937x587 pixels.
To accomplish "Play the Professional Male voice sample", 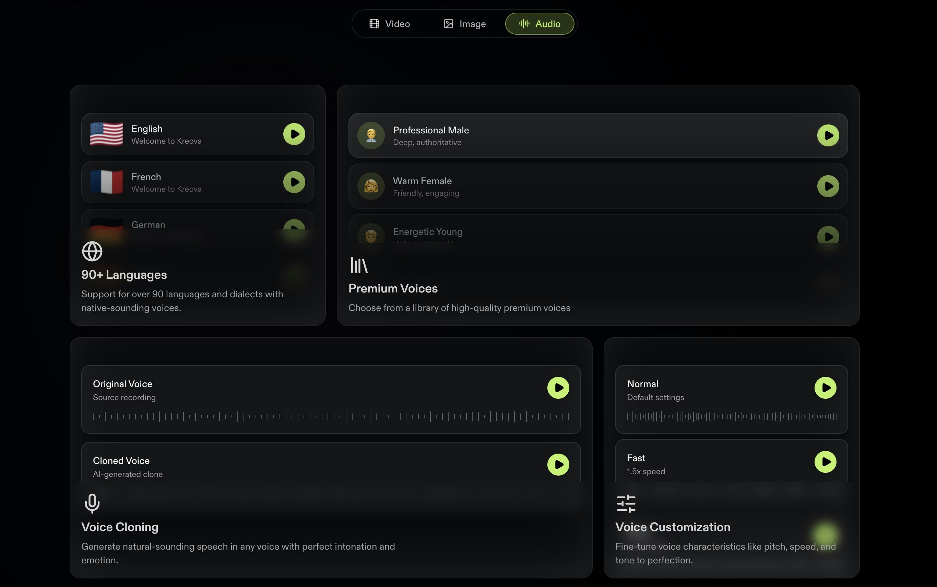I will 828,135.
